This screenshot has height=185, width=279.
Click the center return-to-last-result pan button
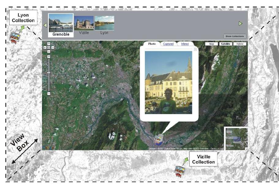point(49,48)
